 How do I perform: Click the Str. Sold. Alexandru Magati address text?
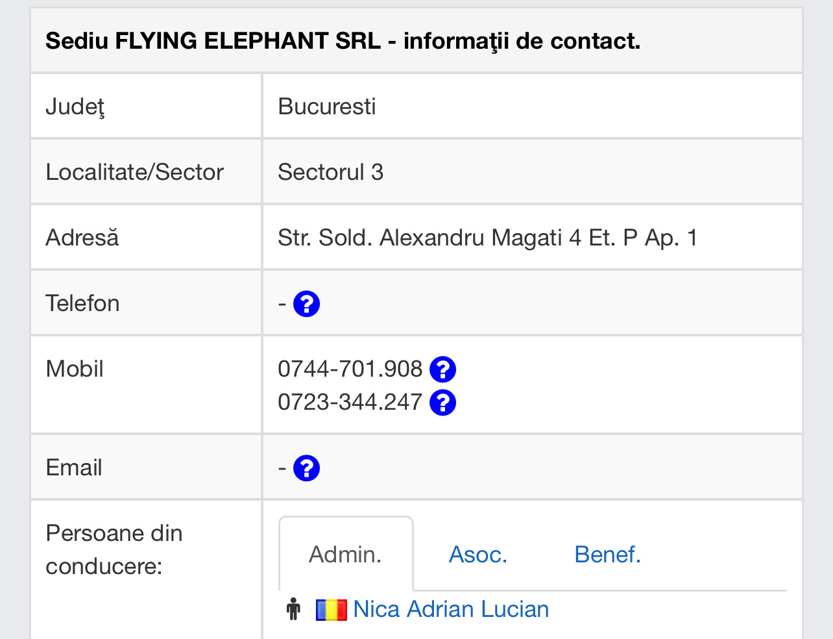click(487, 238)
